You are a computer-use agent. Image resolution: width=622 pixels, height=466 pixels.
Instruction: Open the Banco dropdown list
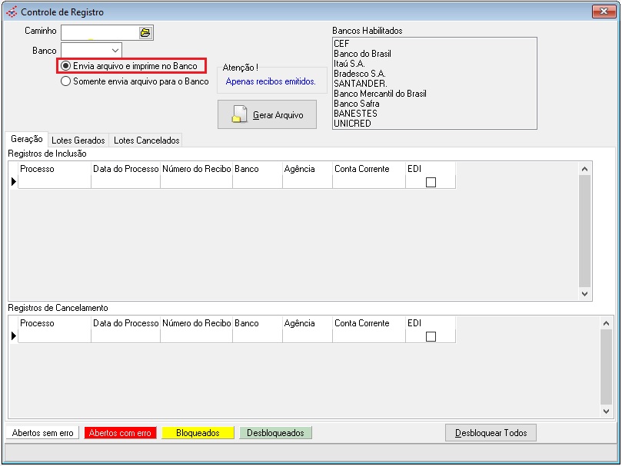[115, 51]
